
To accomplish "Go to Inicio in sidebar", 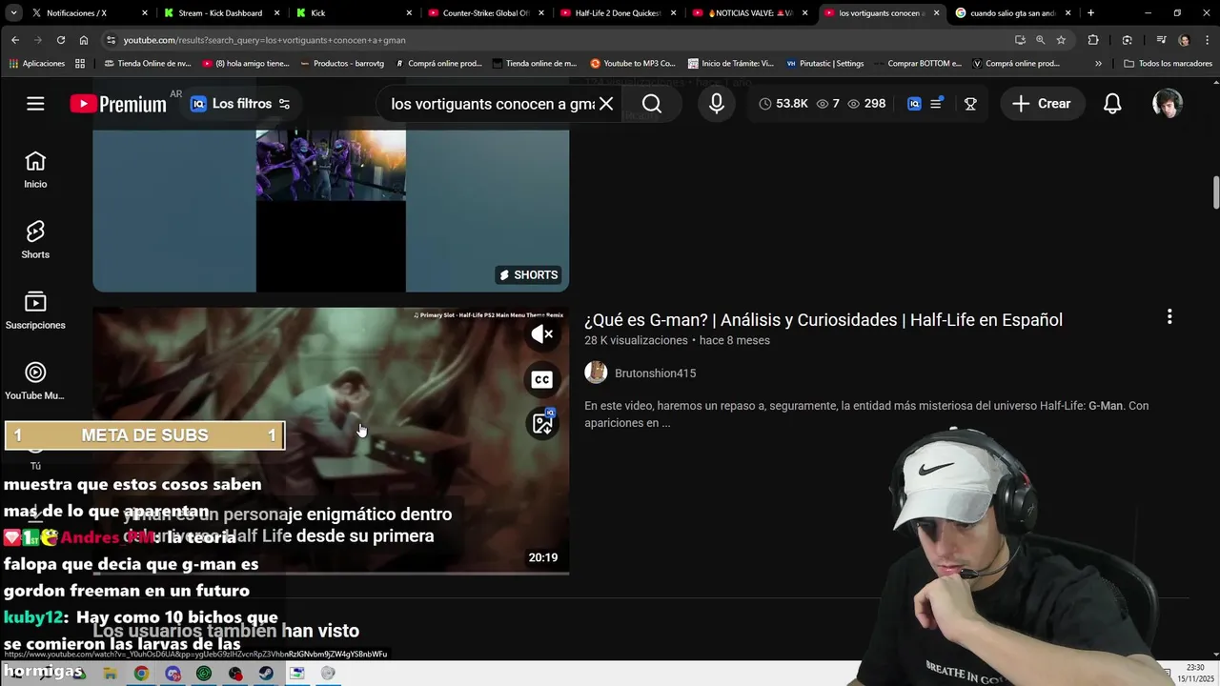I will pos(35,170).
